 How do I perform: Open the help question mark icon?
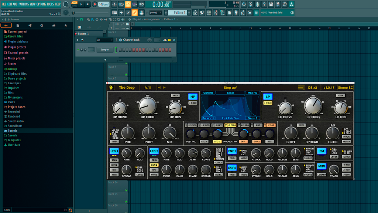(264, 4)
